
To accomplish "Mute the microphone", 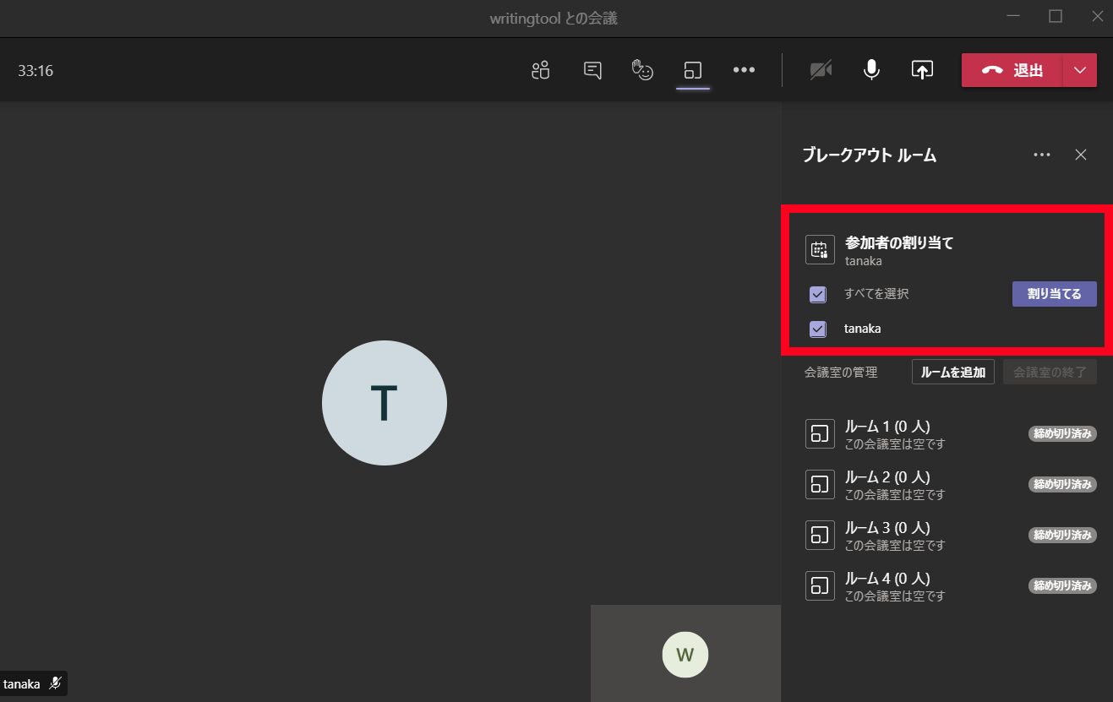I will coord(871,70).
